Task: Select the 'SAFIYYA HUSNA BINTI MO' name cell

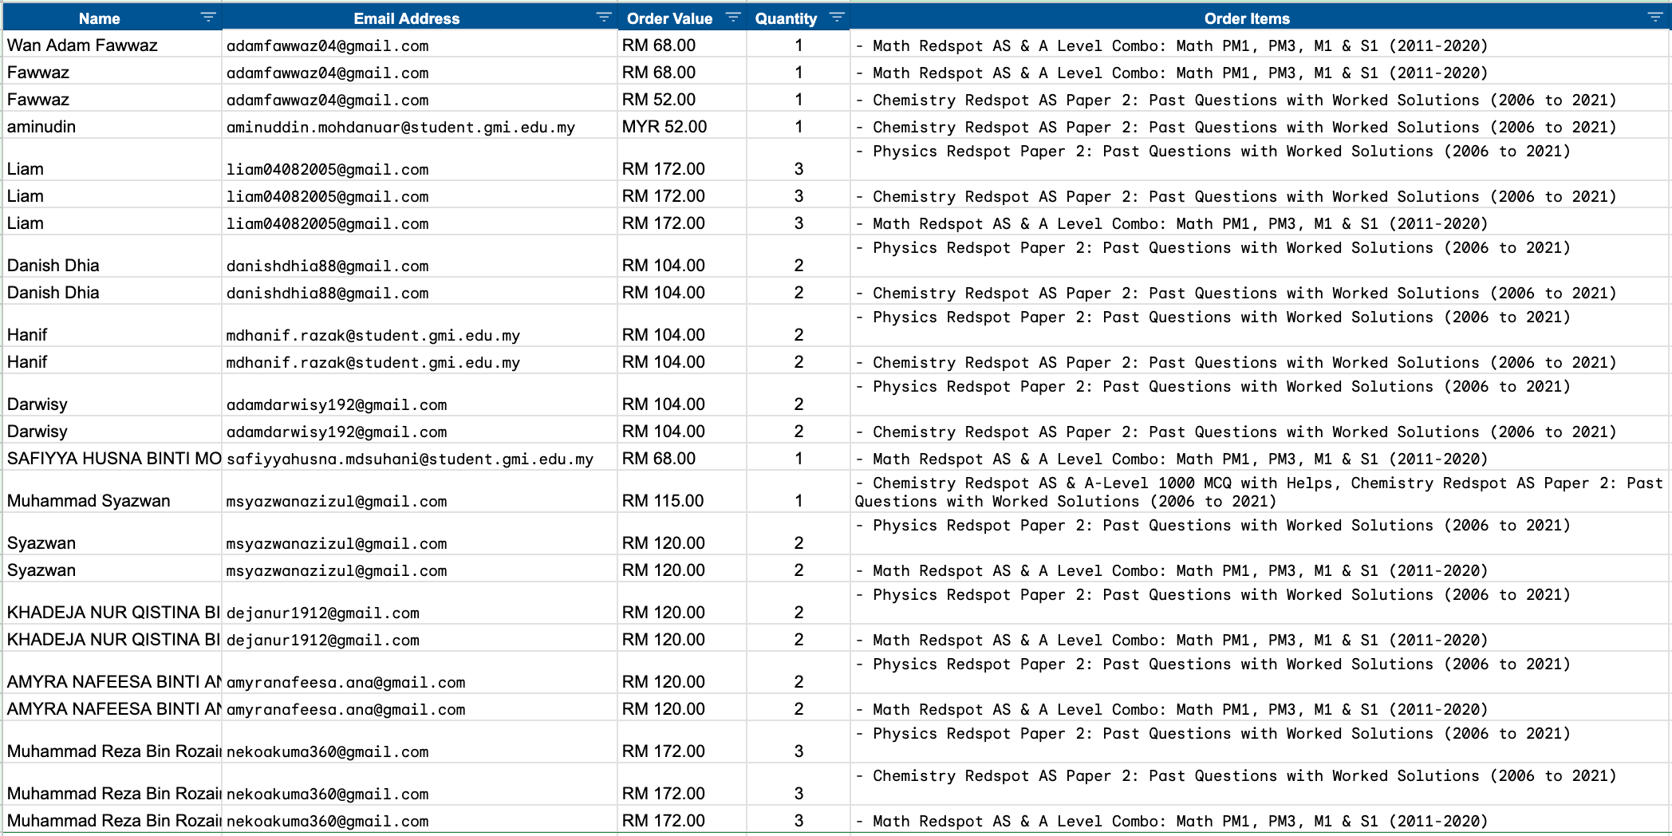Action: (112, 458)
